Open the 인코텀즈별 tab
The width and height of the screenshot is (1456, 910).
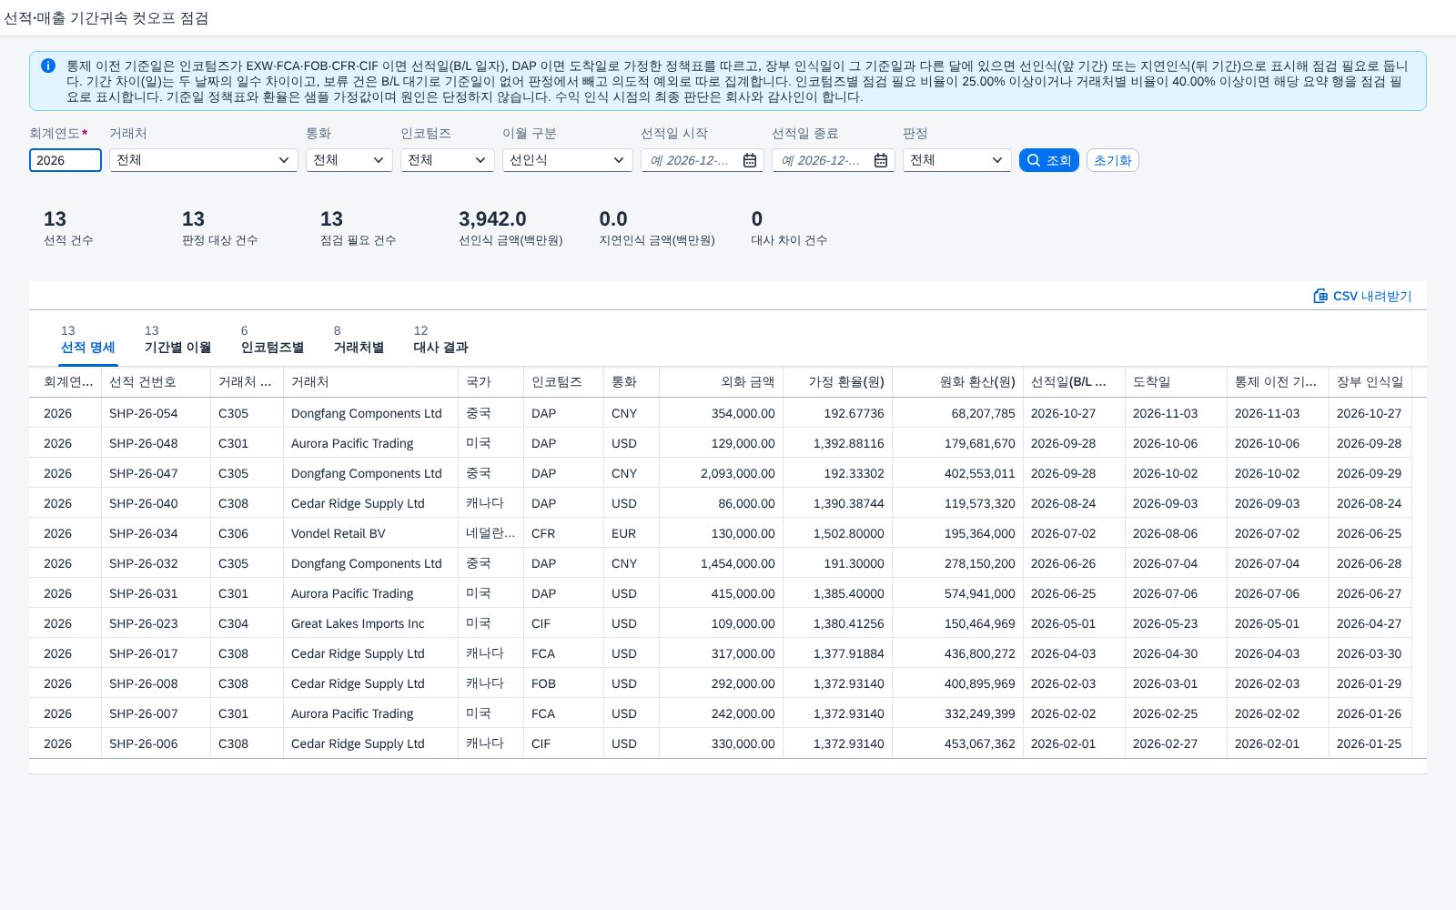point(272,339)
